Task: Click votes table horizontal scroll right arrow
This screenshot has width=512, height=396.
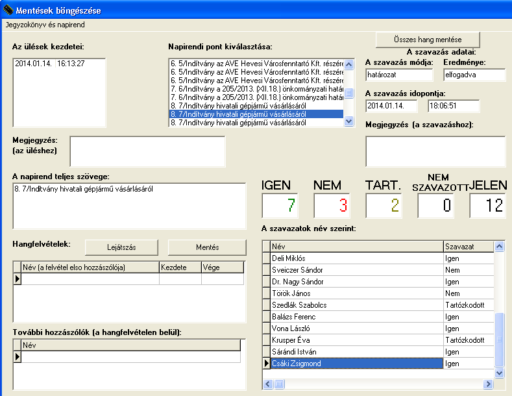Action: (x=488, y=384)
